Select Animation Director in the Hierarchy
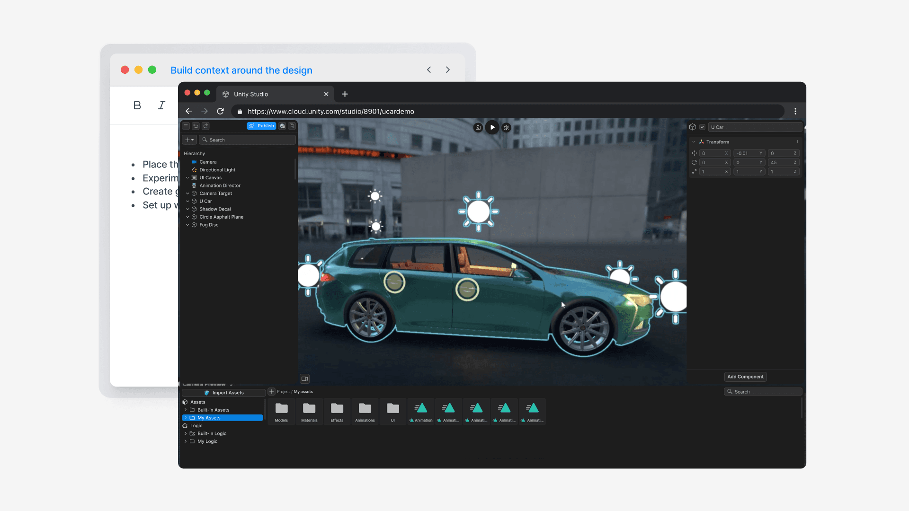This screenshot has width=909, height=511. pyautogui.click(x=220, y=185)
